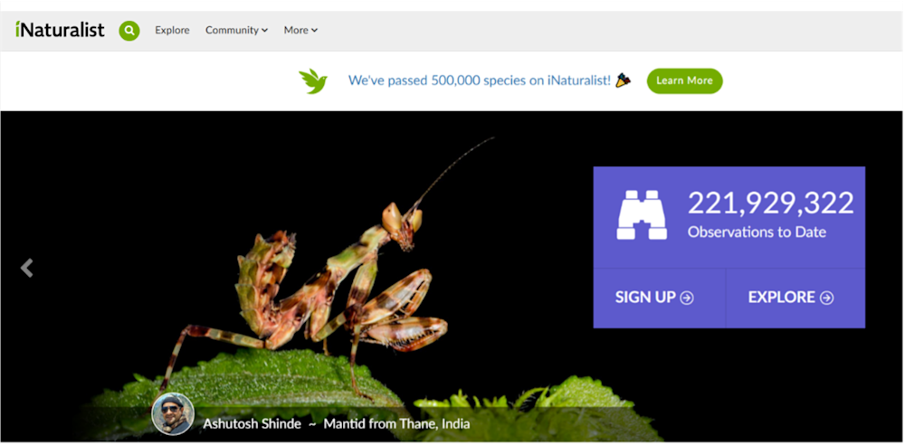The height and width of the screenshot is (445, 905).
Task: Click the binoculars icon
Action: point(642,214)
